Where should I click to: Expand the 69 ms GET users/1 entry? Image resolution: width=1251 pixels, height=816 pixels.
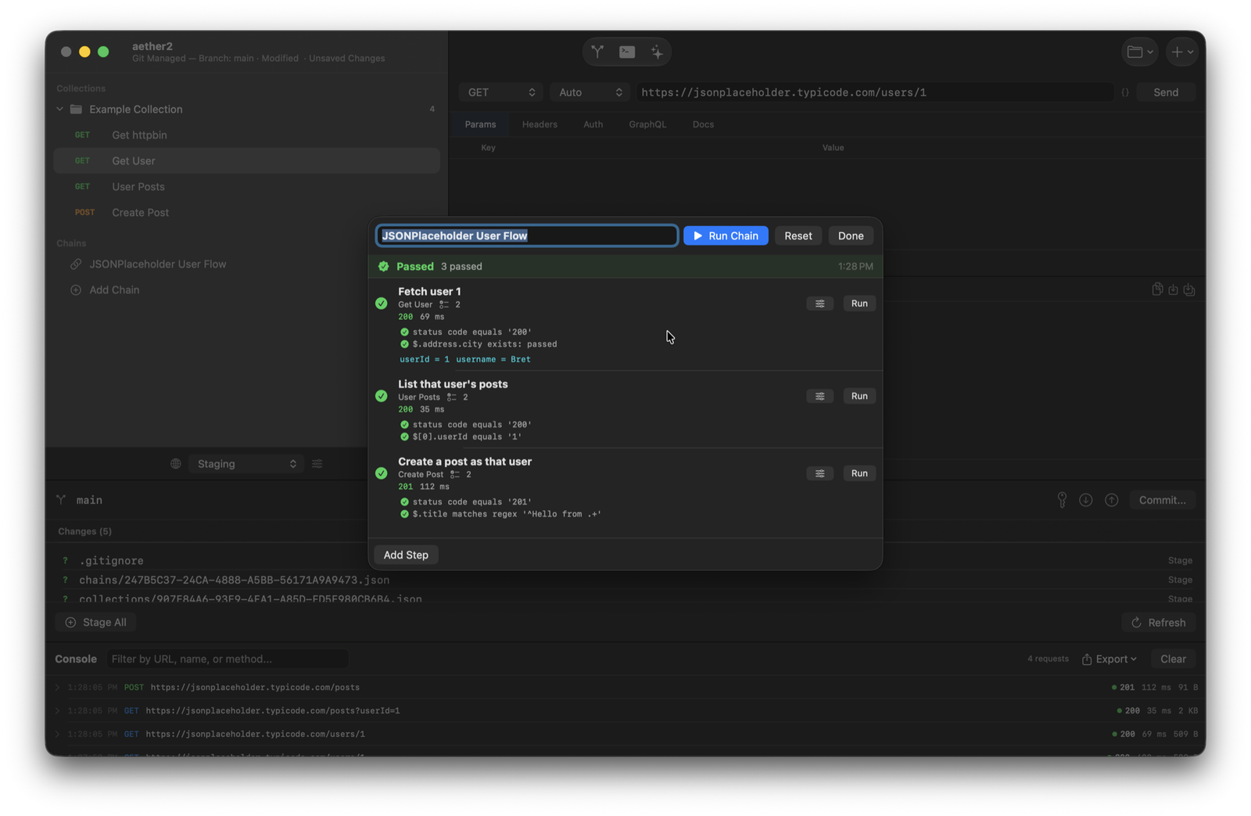[57, 735]
